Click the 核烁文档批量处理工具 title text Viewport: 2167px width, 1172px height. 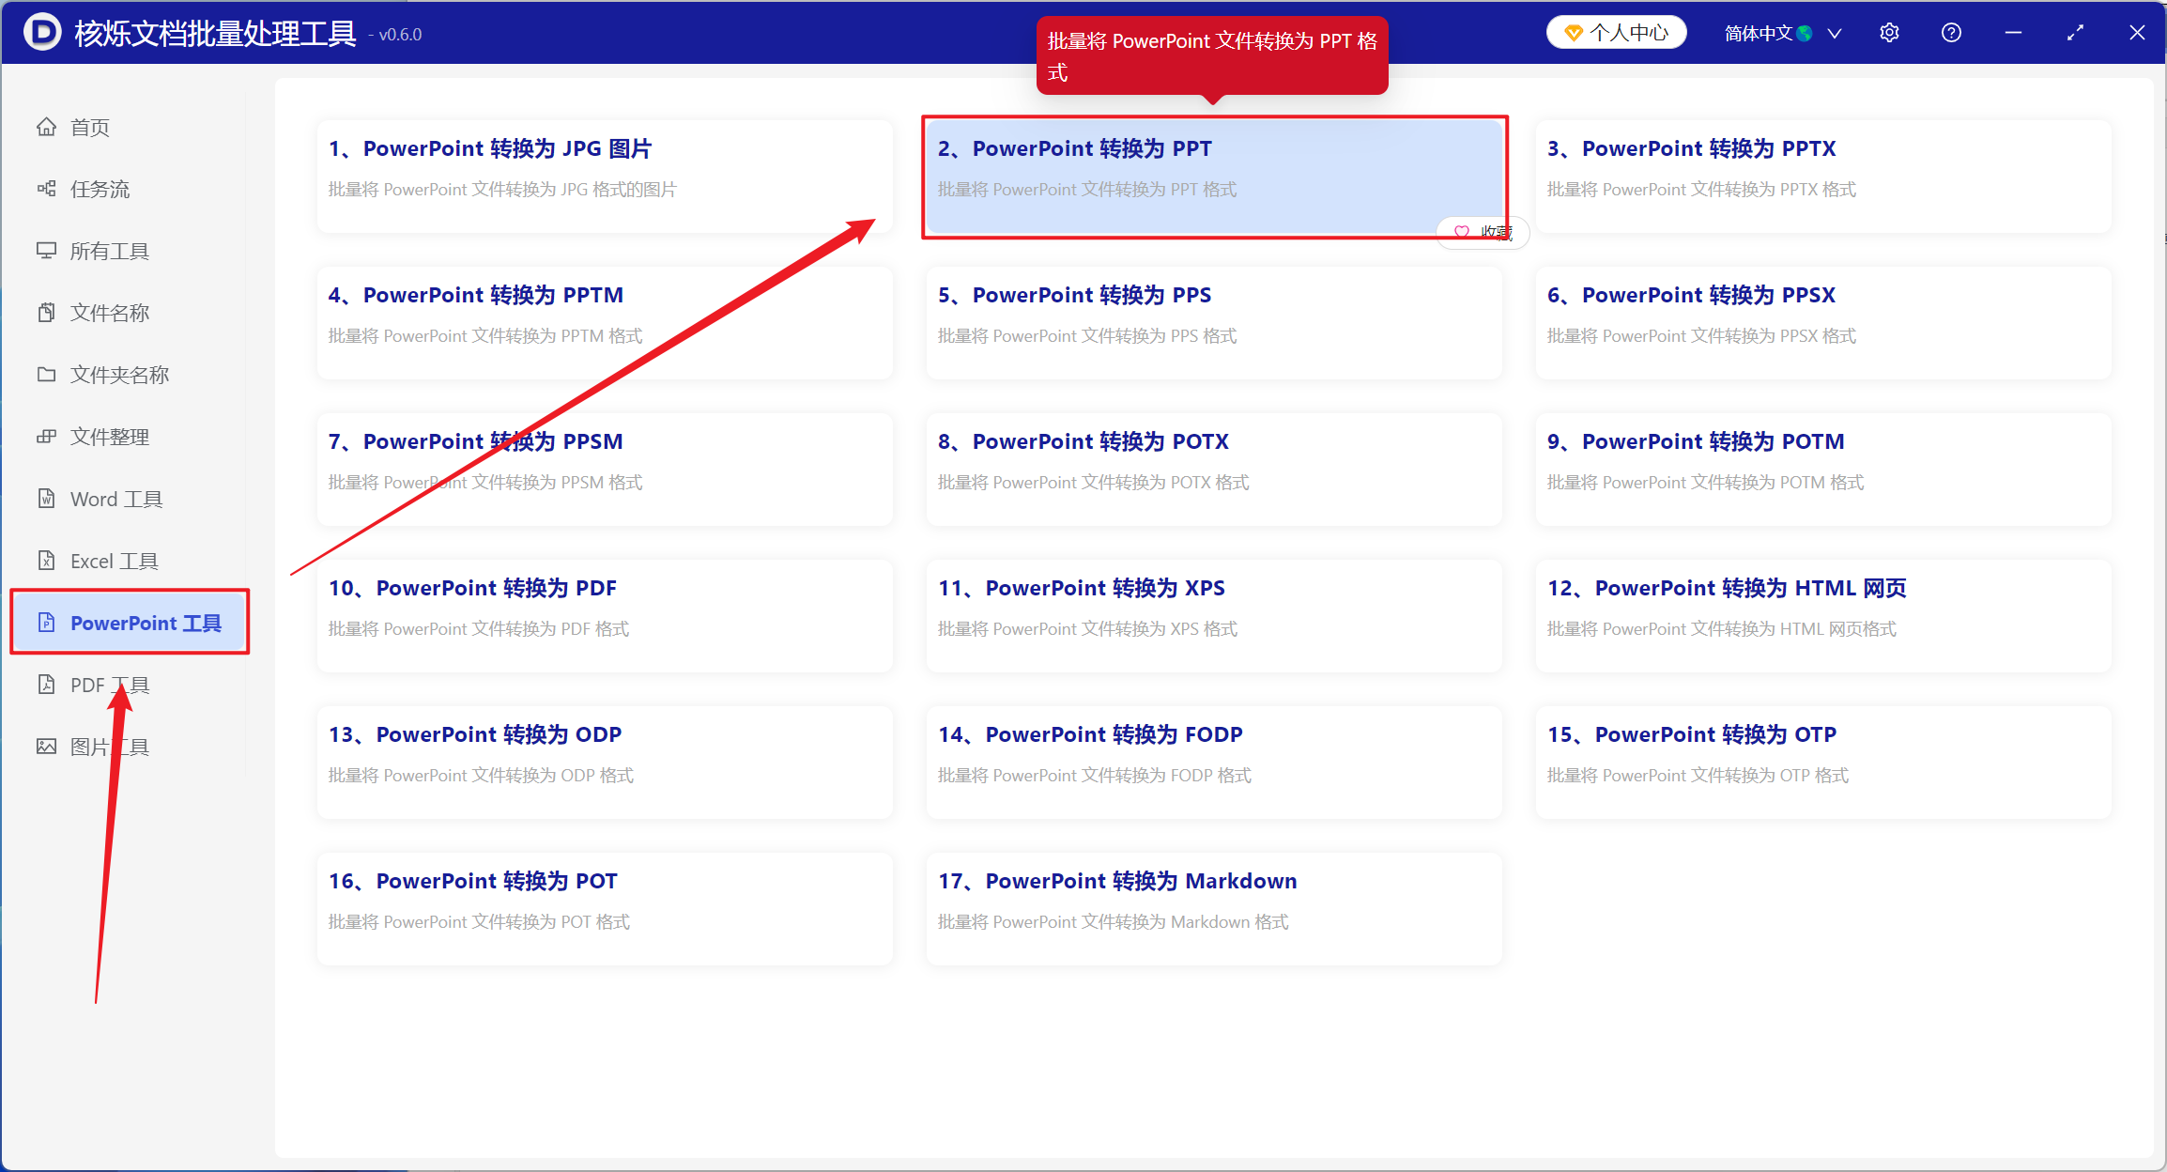tap(215, 34)
